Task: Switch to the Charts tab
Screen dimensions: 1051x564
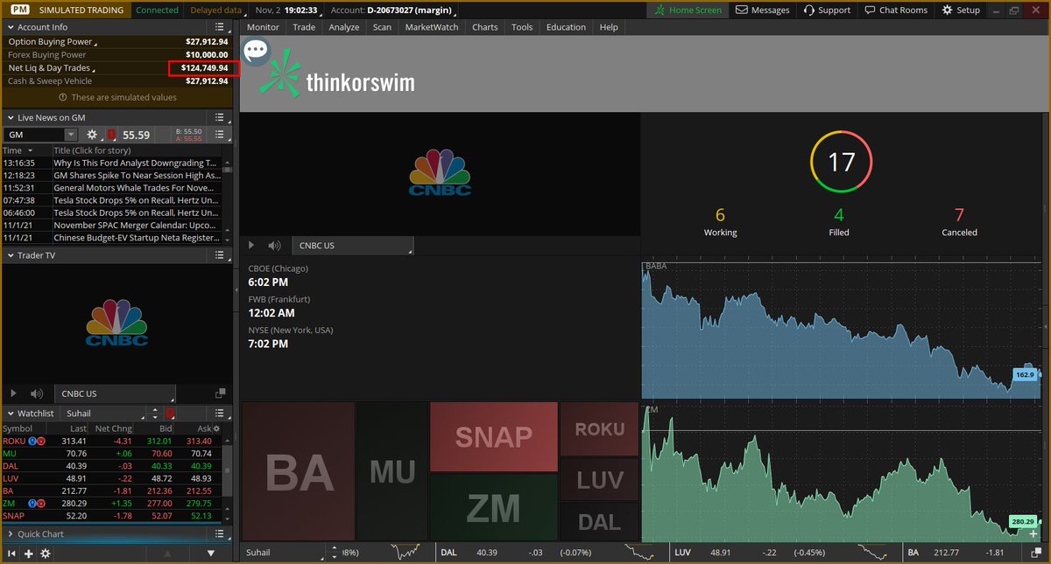Action: point(485,27)
